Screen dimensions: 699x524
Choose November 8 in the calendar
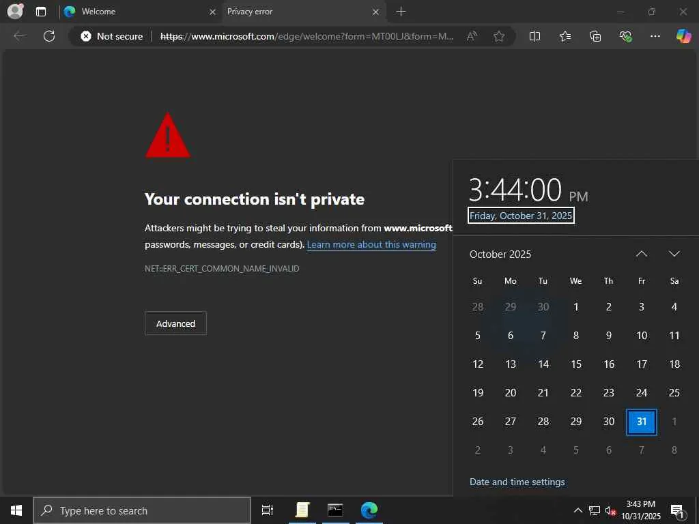[x=674, y=450]
